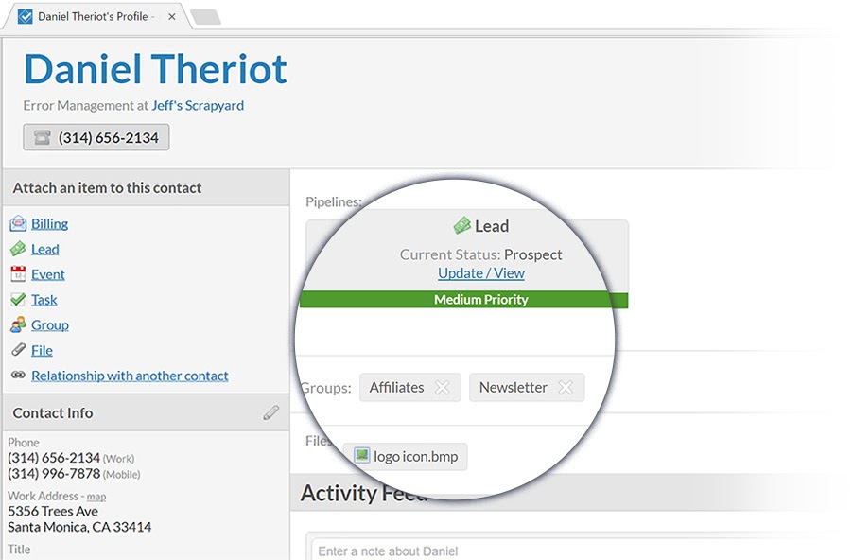853x560 pixels.
Task: Remove the Affiliates group tag
Action: click(x=442, y=387)
